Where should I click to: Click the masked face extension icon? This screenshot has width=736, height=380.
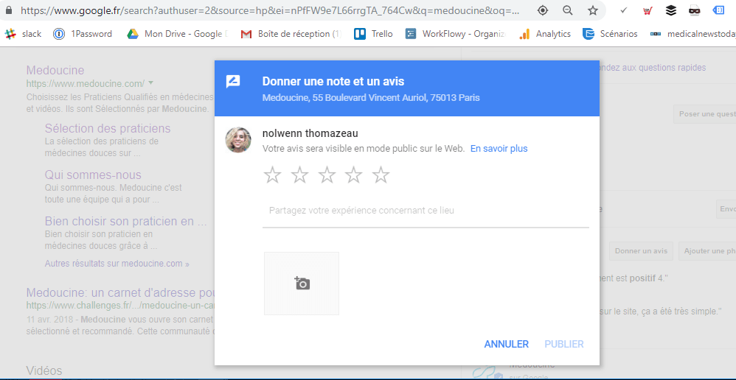(x=695, y=10)
